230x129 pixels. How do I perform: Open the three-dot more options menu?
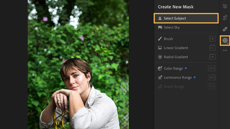(225, 50)
